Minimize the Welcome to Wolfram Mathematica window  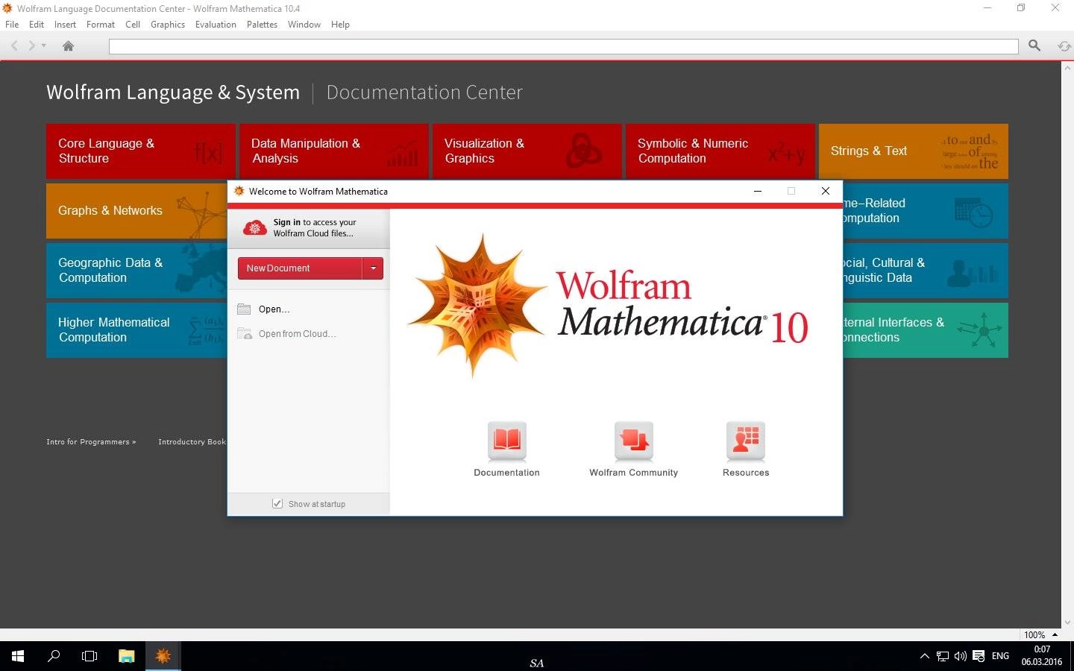[758, 191]
